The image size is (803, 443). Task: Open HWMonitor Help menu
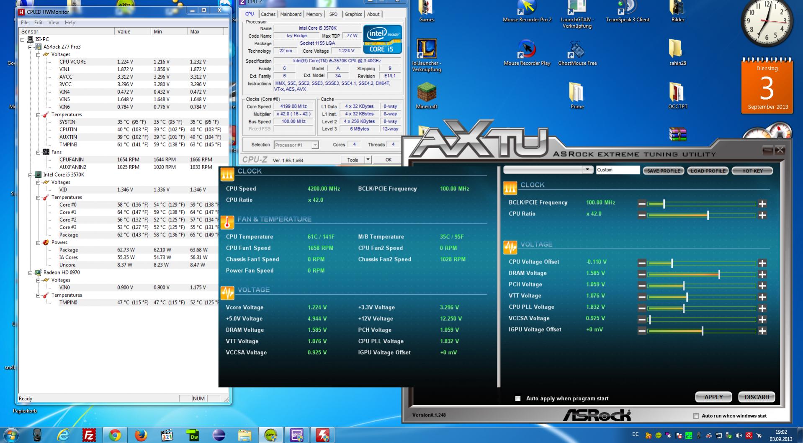coord(70,23)
